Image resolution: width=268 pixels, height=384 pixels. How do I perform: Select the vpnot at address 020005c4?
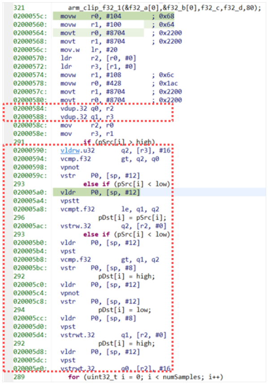pos(70,293)
